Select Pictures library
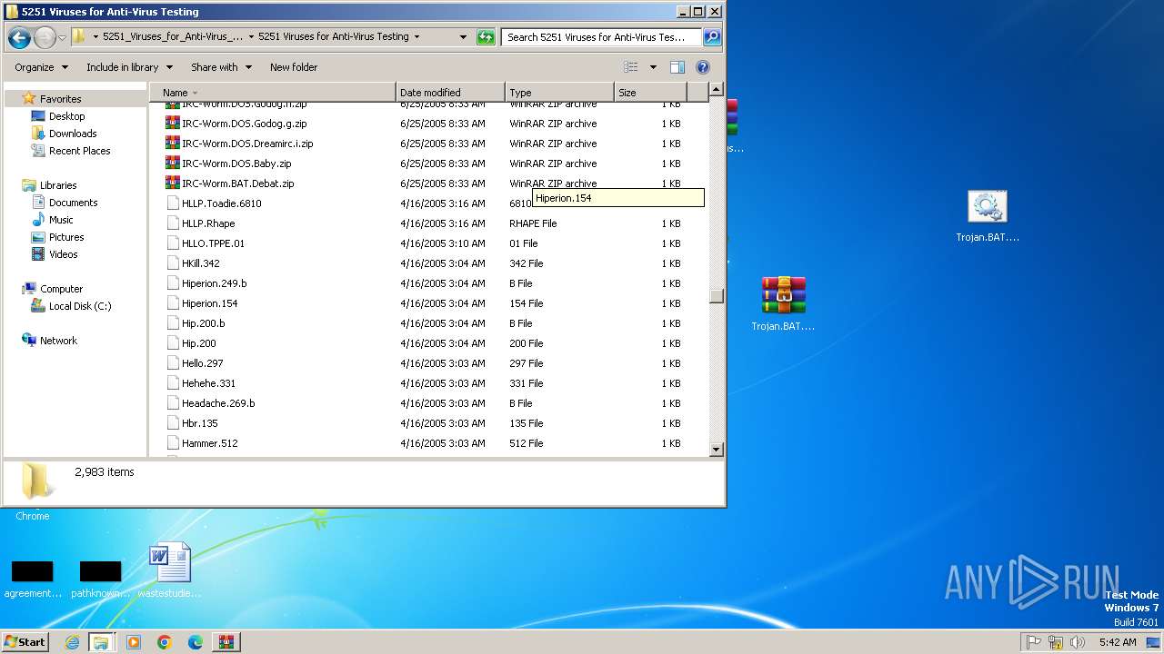The height and width of the screenshot is (654, 1164). (66, 237)
